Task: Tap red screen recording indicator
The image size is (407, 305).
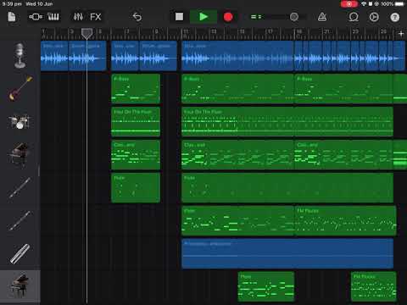Action: coord(349,4)
